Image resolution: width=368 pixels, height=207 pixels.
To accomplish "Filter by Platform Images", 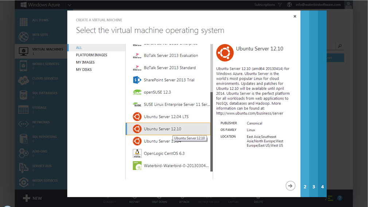I will click(91, 55).
